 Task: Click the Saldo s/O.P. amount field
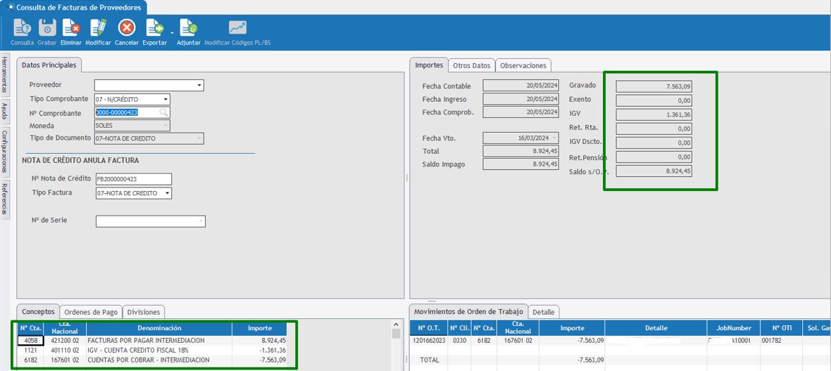[654, 171]
